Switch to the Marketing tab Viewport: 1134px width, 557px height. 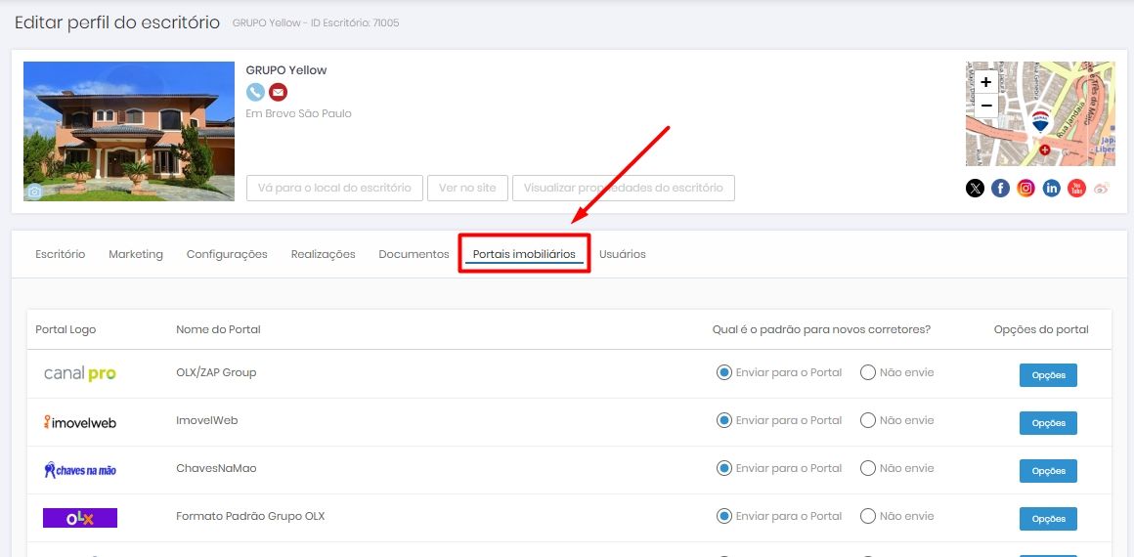point(136,254)
